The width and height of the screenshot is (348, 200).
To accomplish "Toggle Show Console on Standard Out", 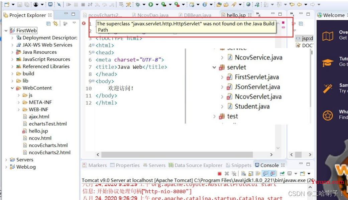I will click(265, 174).
